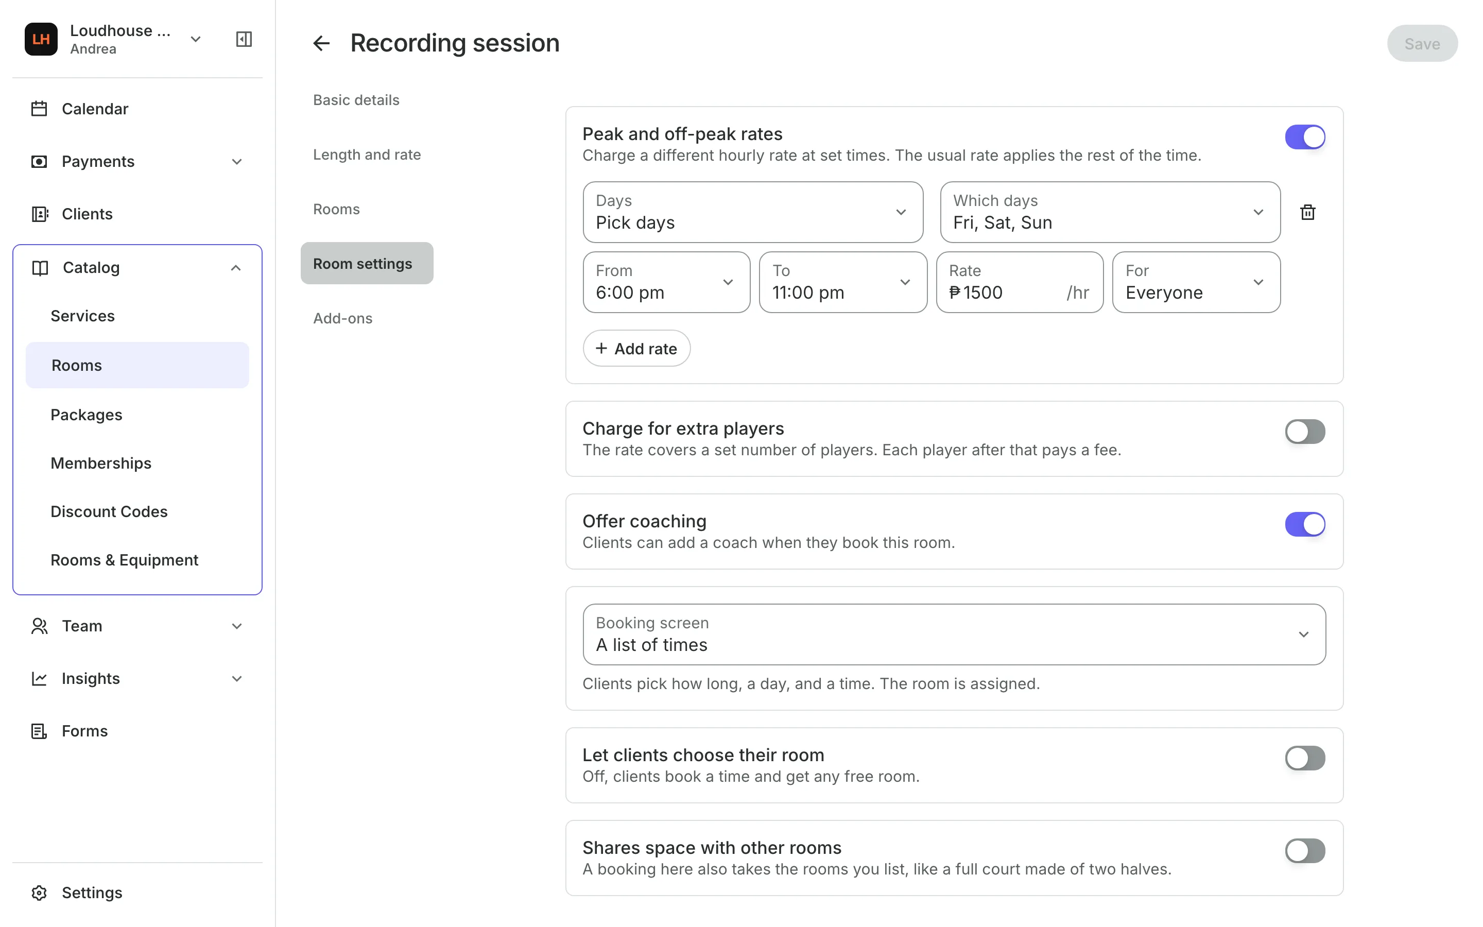
Task: Click the Calendar icon in sidebar
Action: coord(39,109)
